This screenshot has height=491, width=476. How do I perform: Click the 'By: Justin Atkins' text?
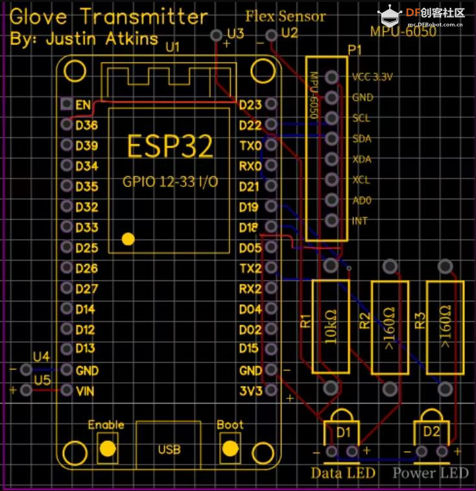point(84,39)
